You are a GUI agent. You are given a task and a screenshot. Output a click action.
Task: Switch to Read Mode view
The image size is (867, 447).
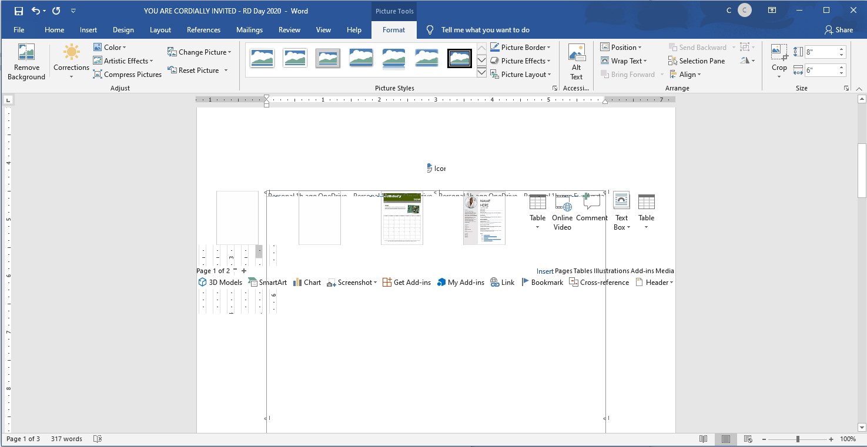click(x=703, y=439)
